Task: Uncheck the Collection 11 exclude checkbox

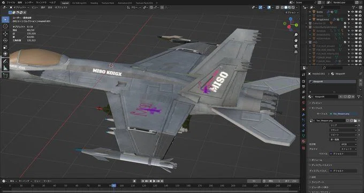Action: coord(345,23)
